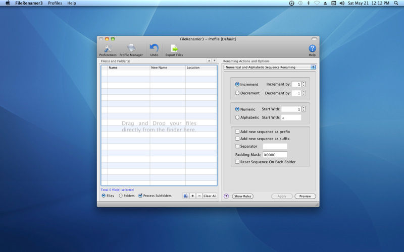The image size is (404, 252).
Task: Click the toolbar toggle pill in title bar
Action: coord(314,39)
